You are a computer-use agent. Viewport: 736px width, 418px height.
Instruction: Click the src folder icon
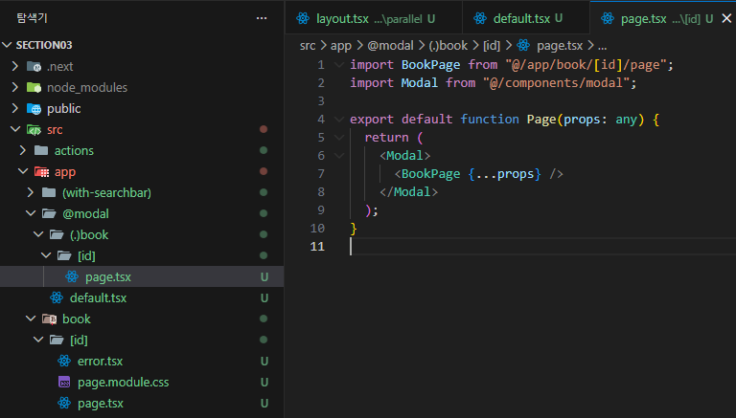click(x=34, y=129)
